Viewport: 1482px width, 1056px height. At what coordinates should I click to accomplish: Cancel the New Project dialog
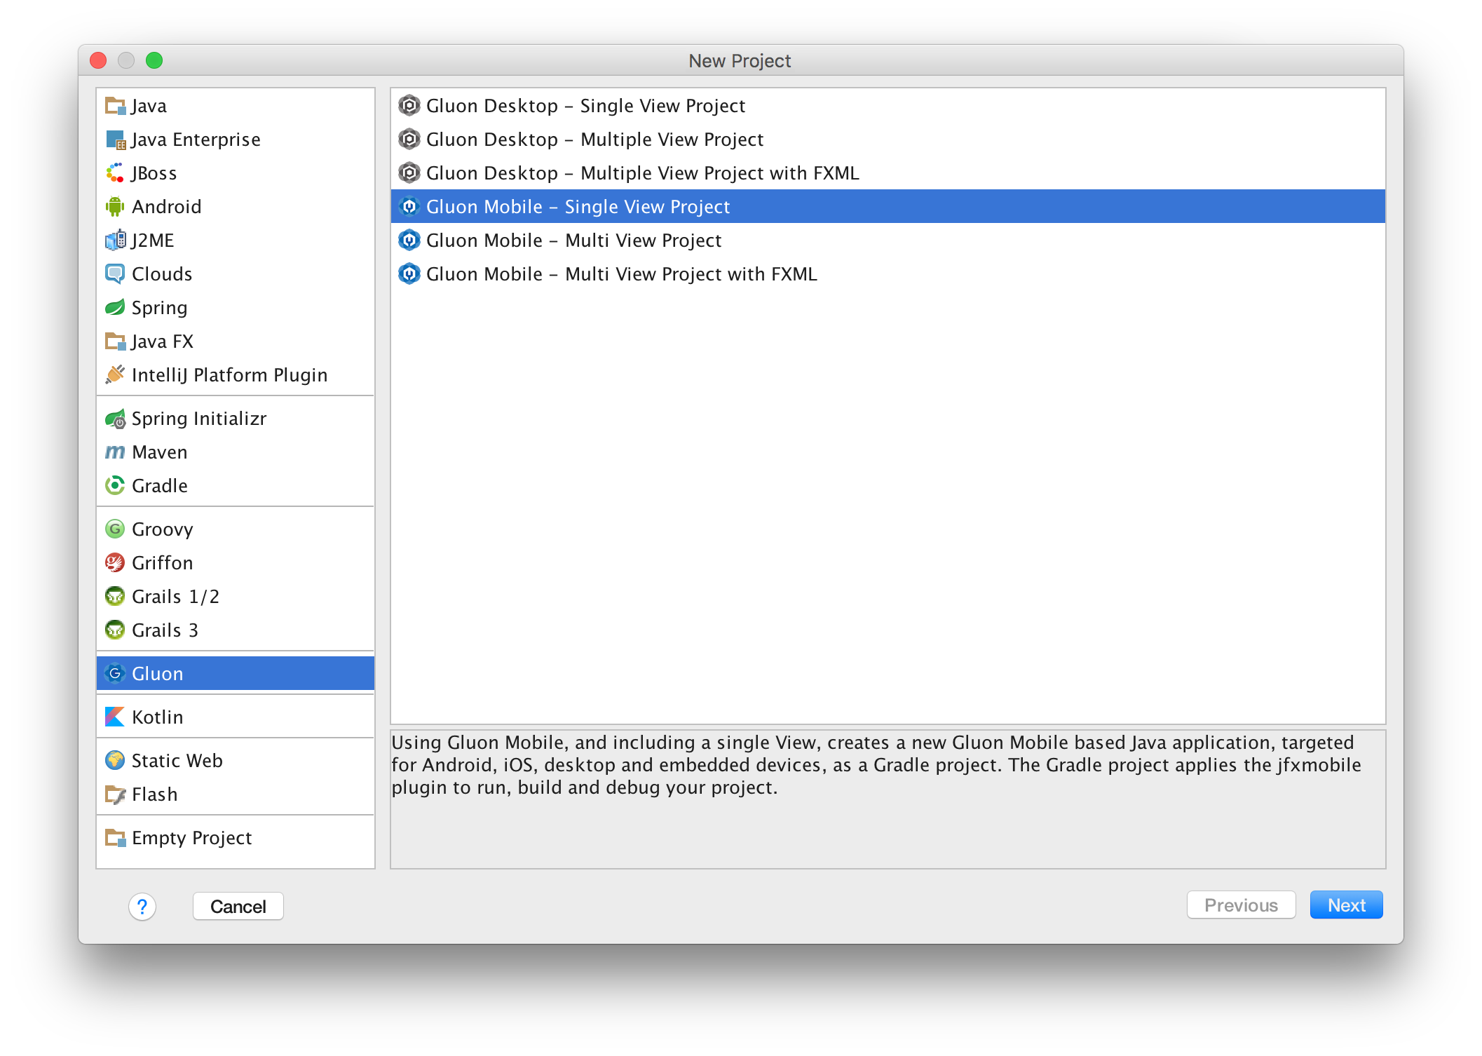click(238, 907)
